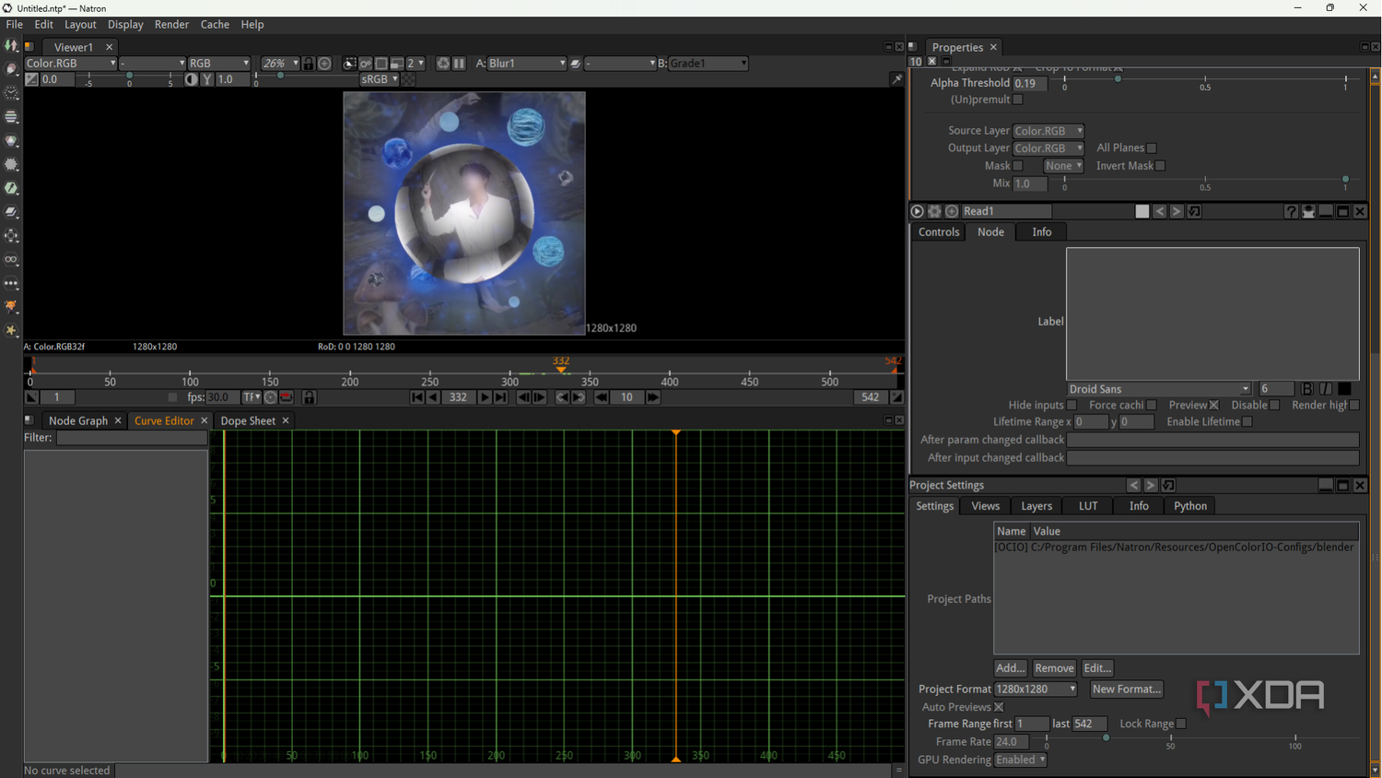
Task: Jump to first frame in timeline
Action: tap(417, 397)
